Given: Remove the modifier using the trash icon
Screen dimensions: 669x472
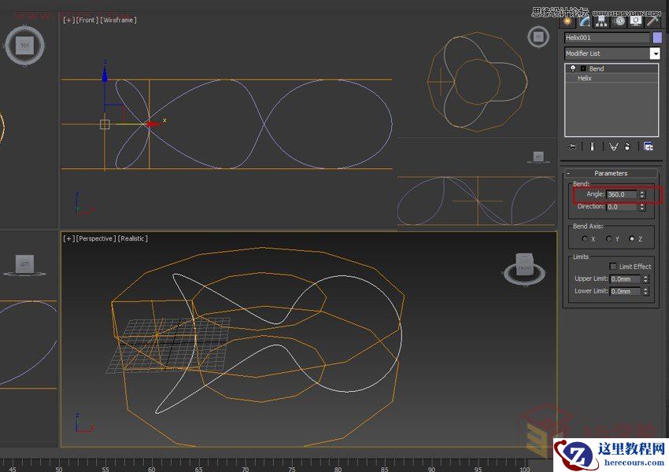Looking at the screenshot, I should [628, 146].
